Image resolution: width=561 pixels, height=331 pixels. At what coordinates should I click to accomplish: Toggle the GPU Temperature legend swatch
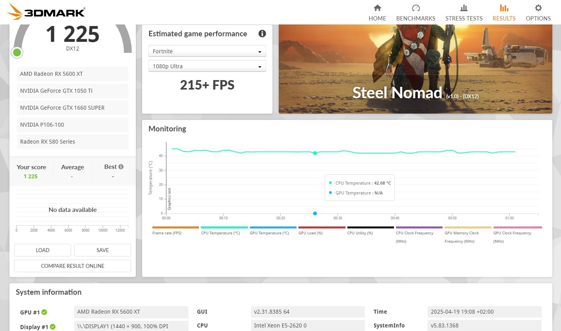(273, 228)
